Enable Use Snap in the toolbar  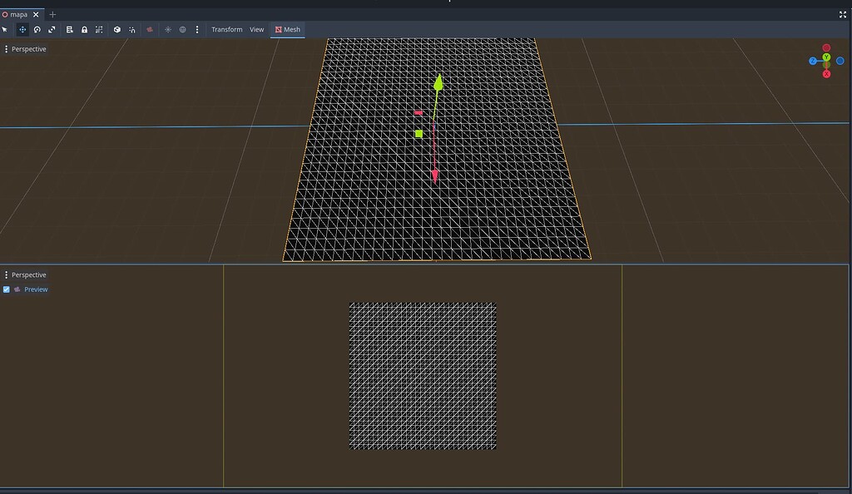coord(131,29)
